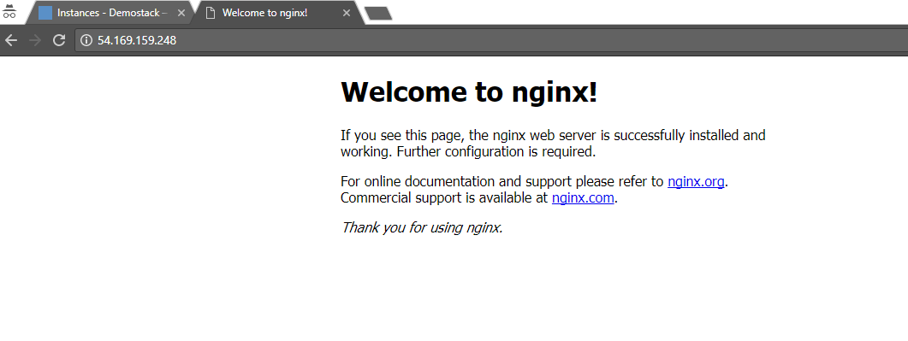Open the nginx.org link
Screen dimensions: 908x341
tap(696, 181)
